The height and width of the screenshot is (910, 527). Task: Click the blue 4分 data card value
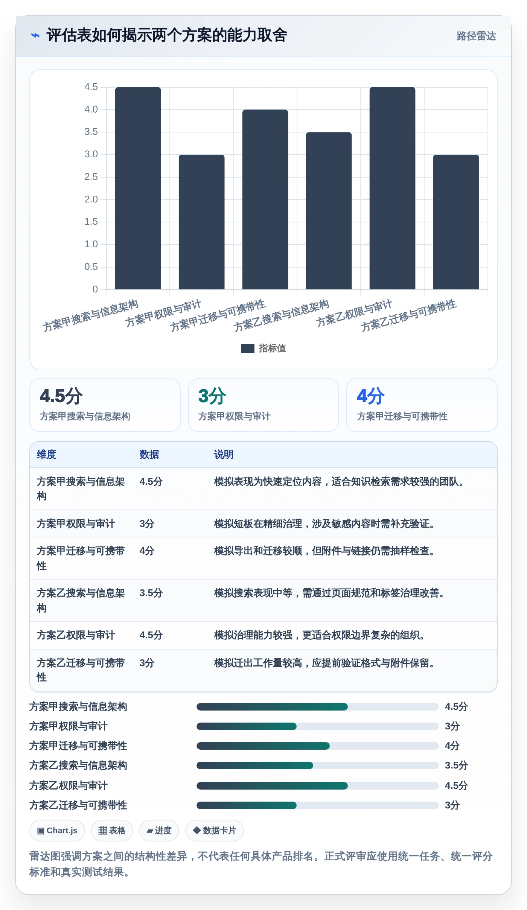(x=371, y=396)
